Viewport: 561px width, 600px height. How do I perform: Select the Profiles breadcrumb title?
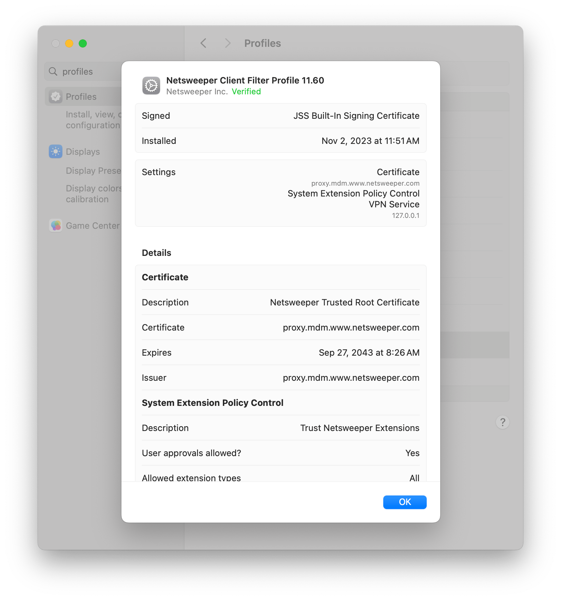(x=263, y=43)
